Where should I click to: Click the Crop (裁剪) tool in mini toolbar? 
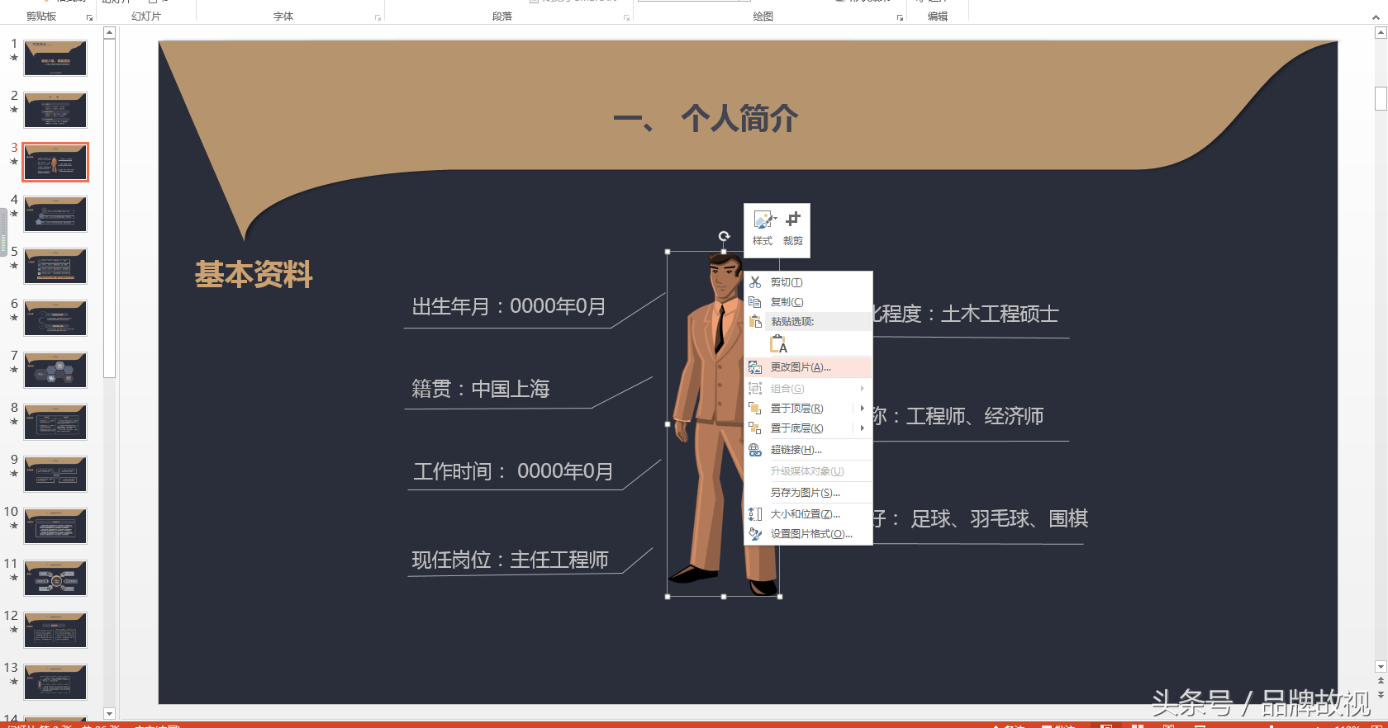tap(793, 228)
